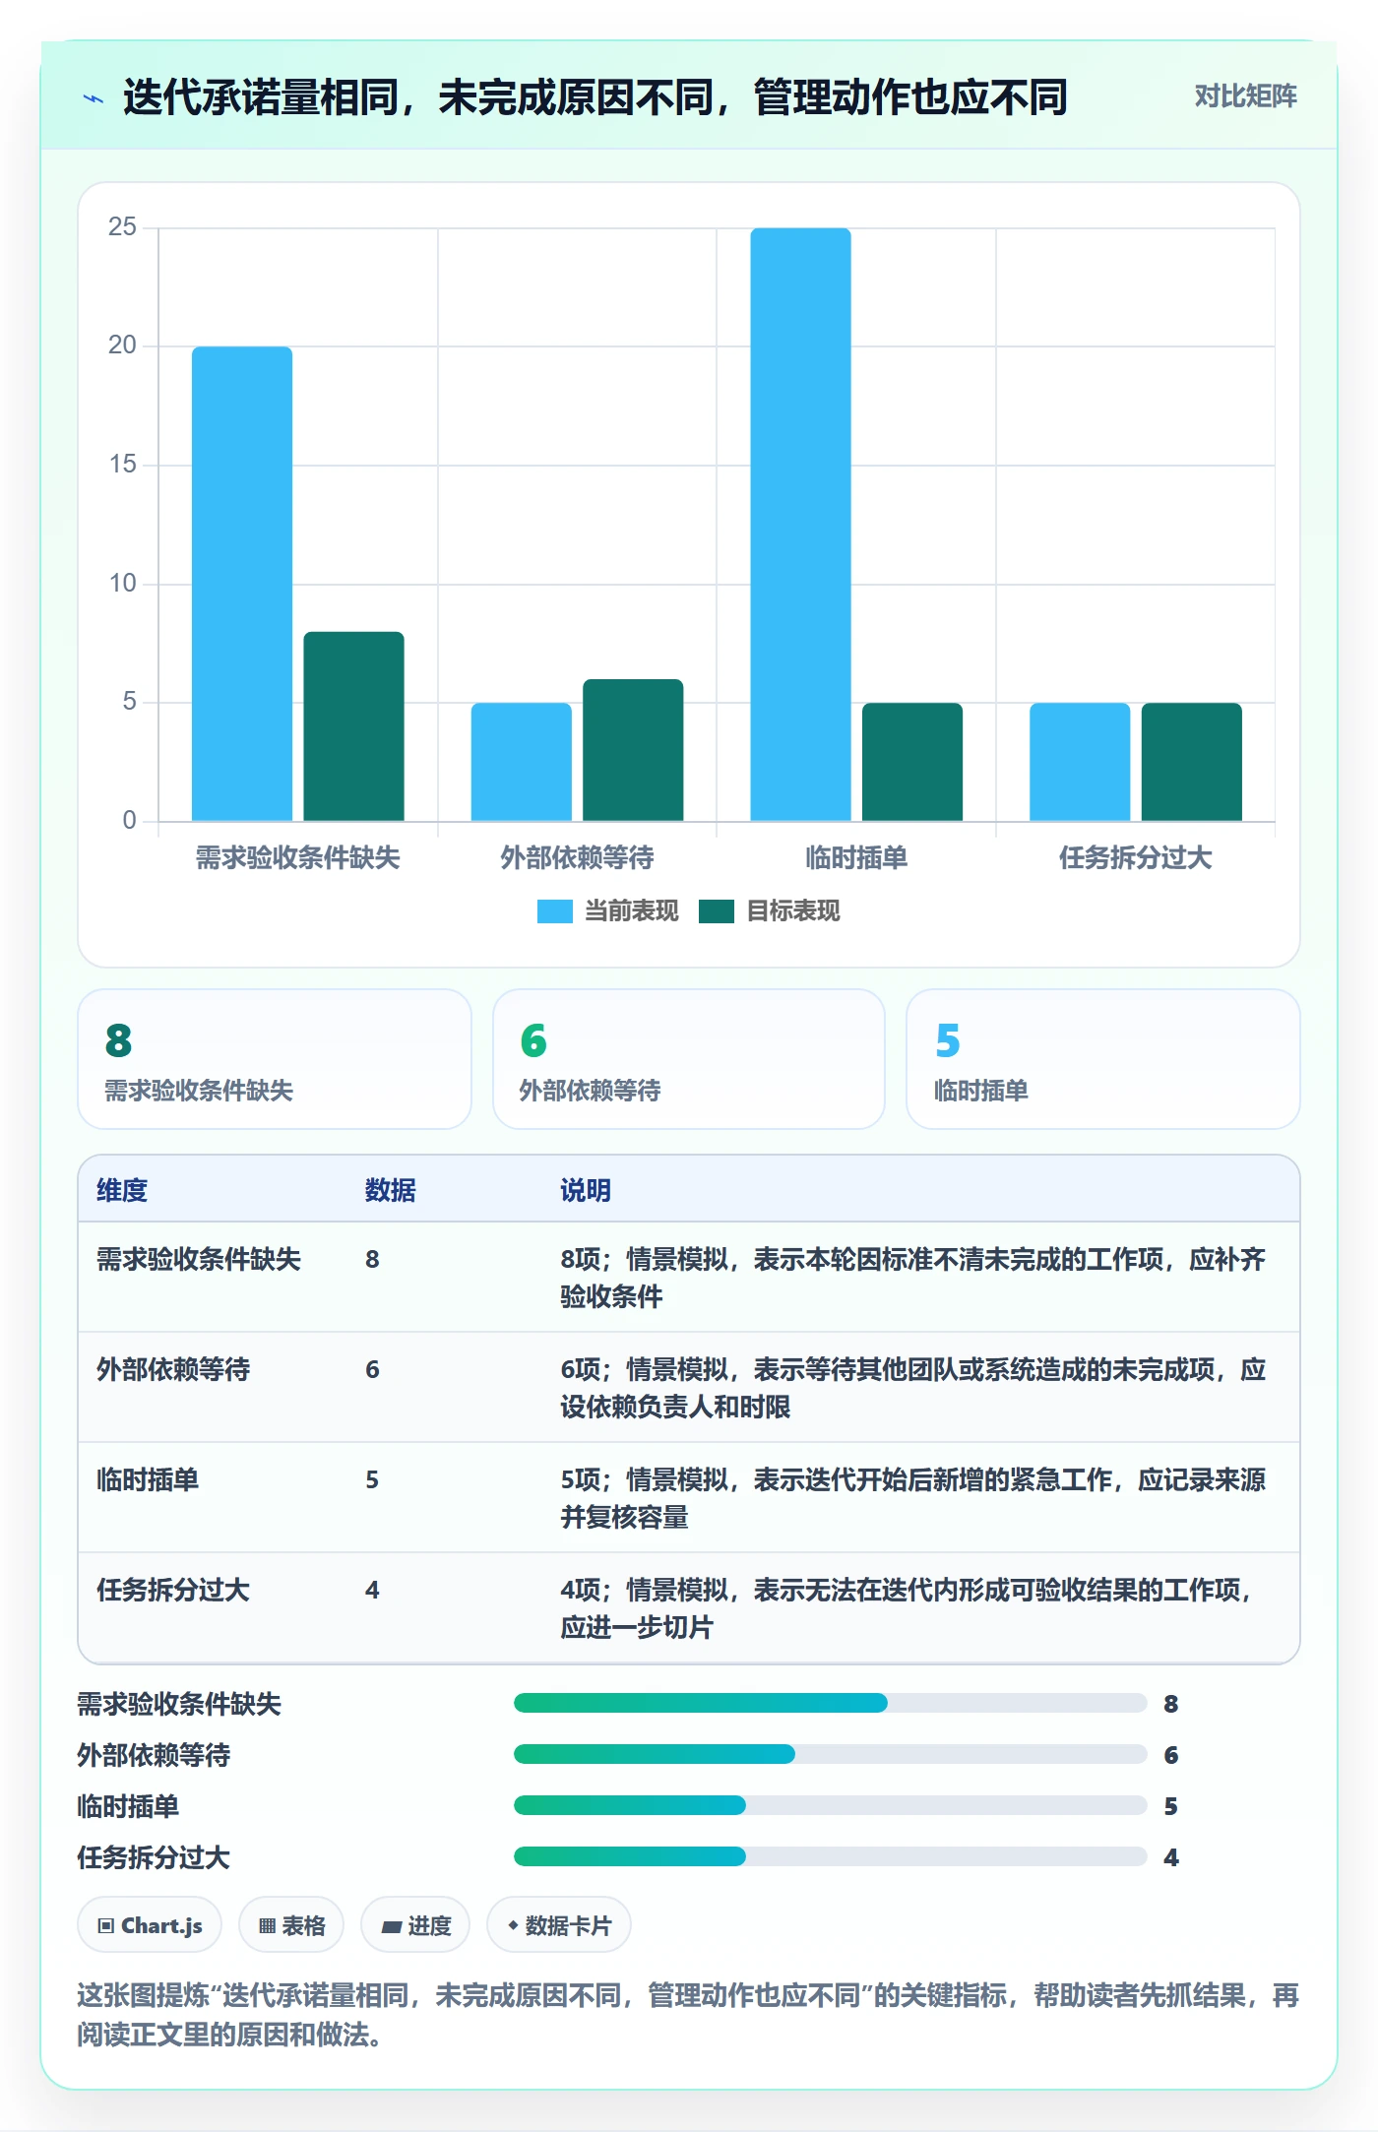The height and width of the screenshot is (2132, 1378).
Task: Select the 目标表现 bar for 任务拆分过大
Action: click(1191, 762)
